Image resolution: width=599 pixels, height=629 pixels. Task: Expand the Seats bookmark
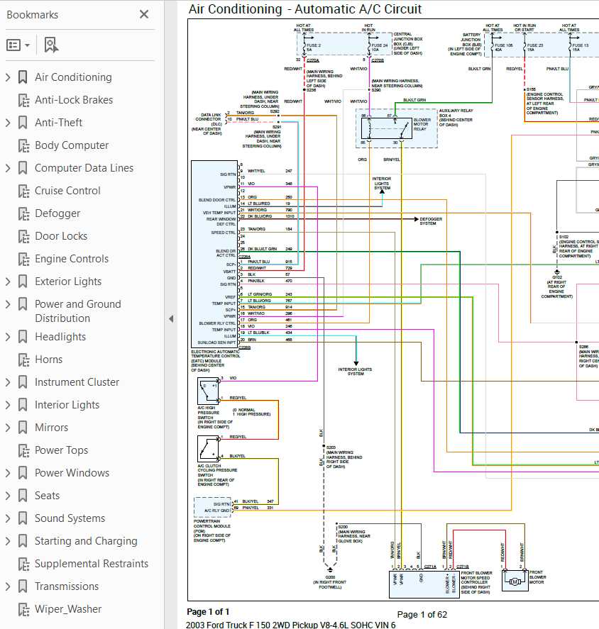(8, 496)
